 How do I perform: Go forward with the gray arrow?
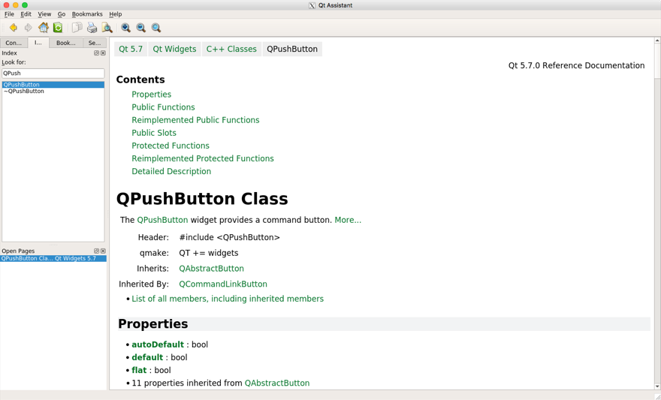29,28
